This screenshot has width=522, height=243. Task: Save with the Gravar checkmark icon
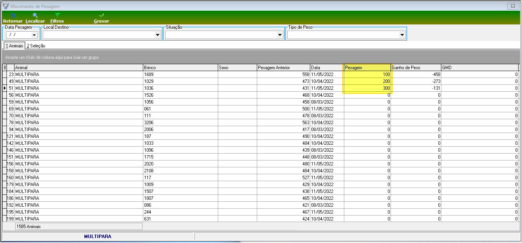click(x=101, y=15)
